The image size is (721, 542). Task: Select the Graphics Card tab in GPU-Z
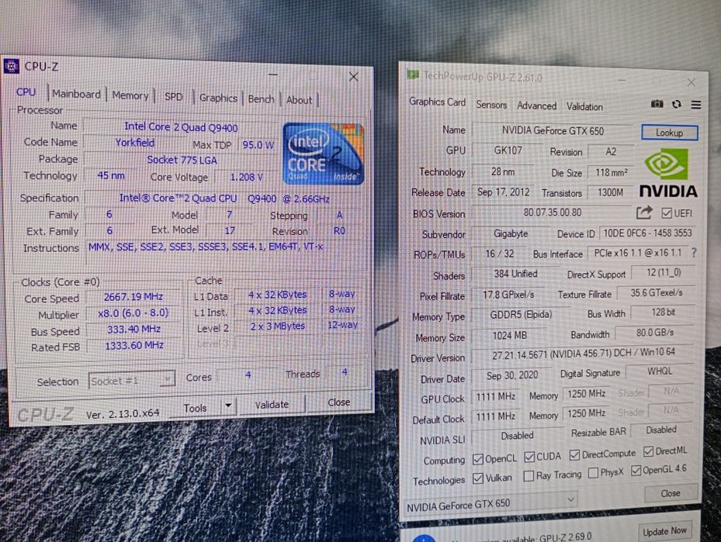click(x=437, y=102)
